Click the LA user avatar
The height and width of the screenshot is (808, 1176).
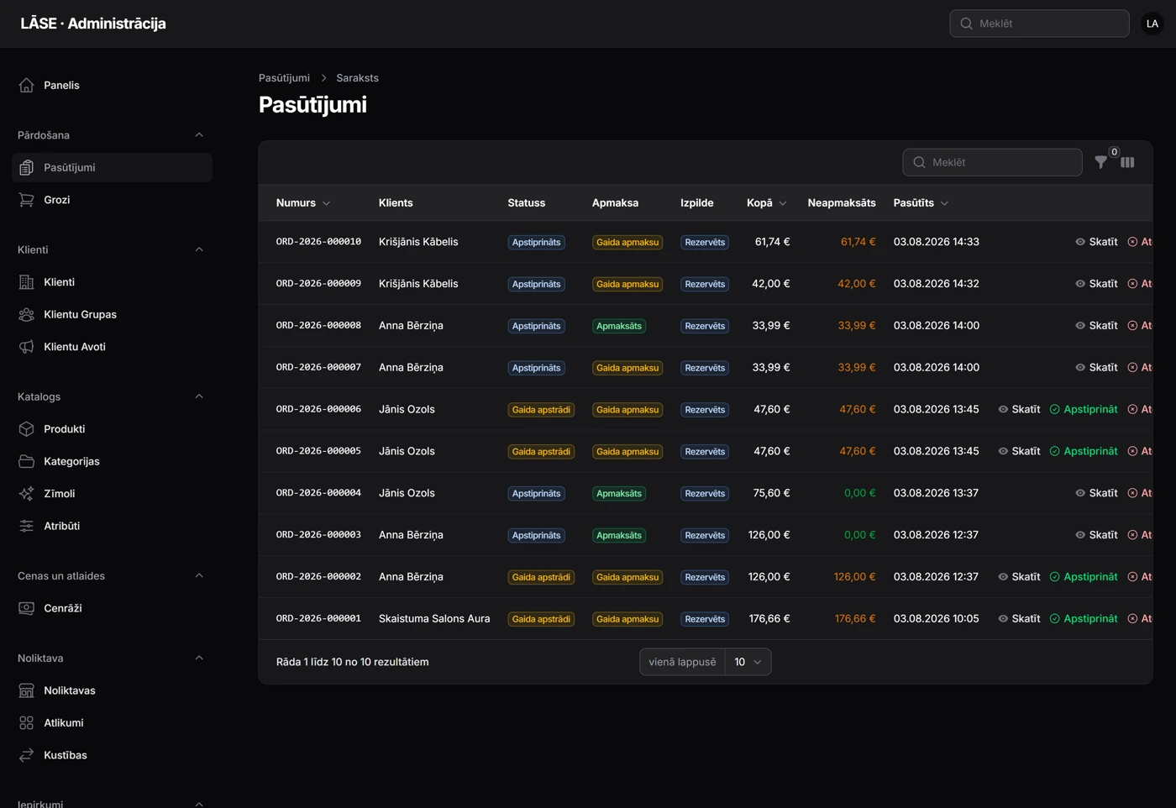pos(1152,24)
